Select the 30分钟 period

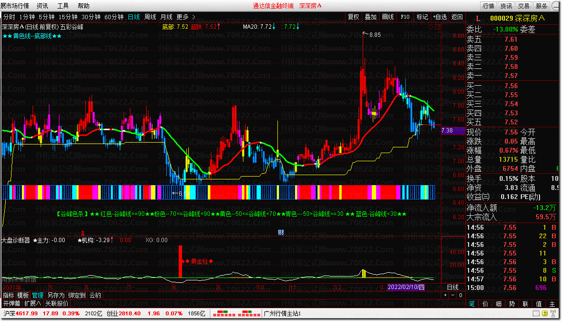[x=91, y=17]
